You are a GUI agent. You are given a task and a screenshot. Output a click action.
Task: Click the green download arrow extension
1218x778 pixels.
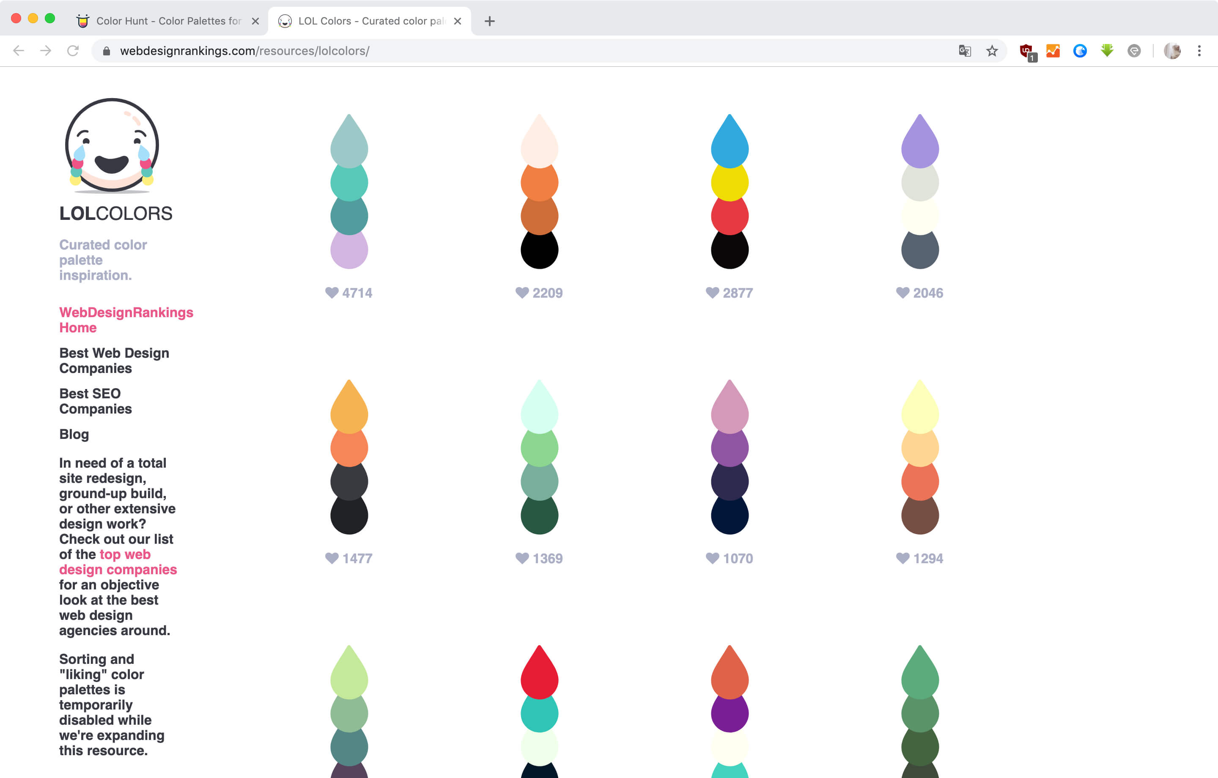(x=1107, y=51)
